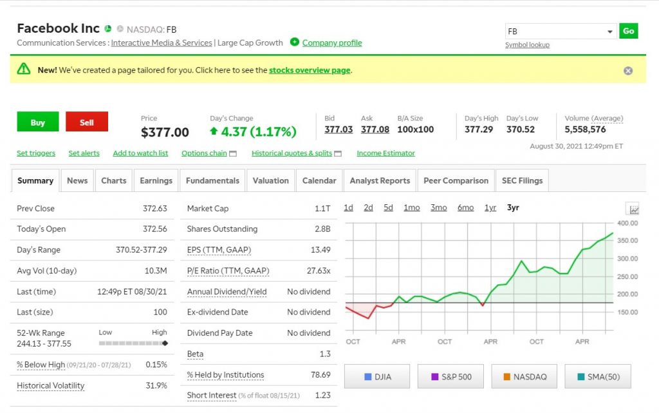Click the Options chain popup window icon
The height and width of the screenshot is (413, 659).
[x=233, y=153]
